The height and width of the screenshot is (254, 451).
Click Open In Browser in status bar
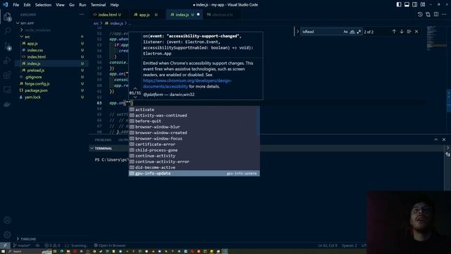tap(110, 246)
